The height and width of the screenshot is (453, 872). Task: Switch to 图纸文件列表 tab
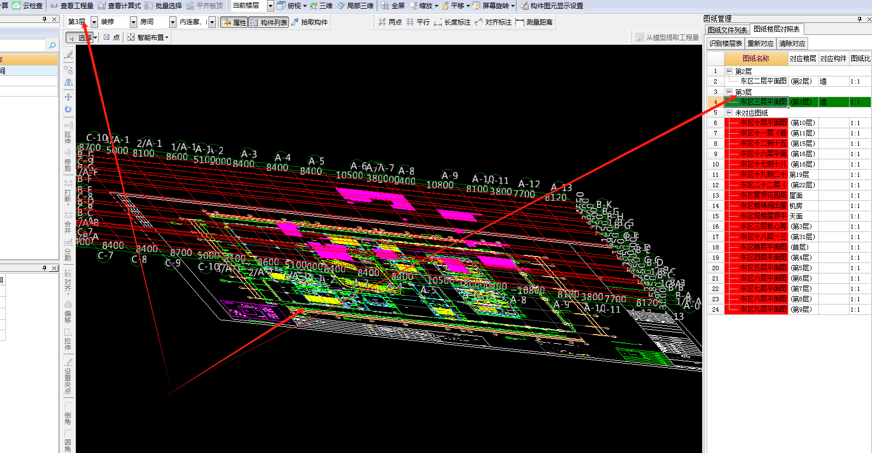(x=727, y=30)
